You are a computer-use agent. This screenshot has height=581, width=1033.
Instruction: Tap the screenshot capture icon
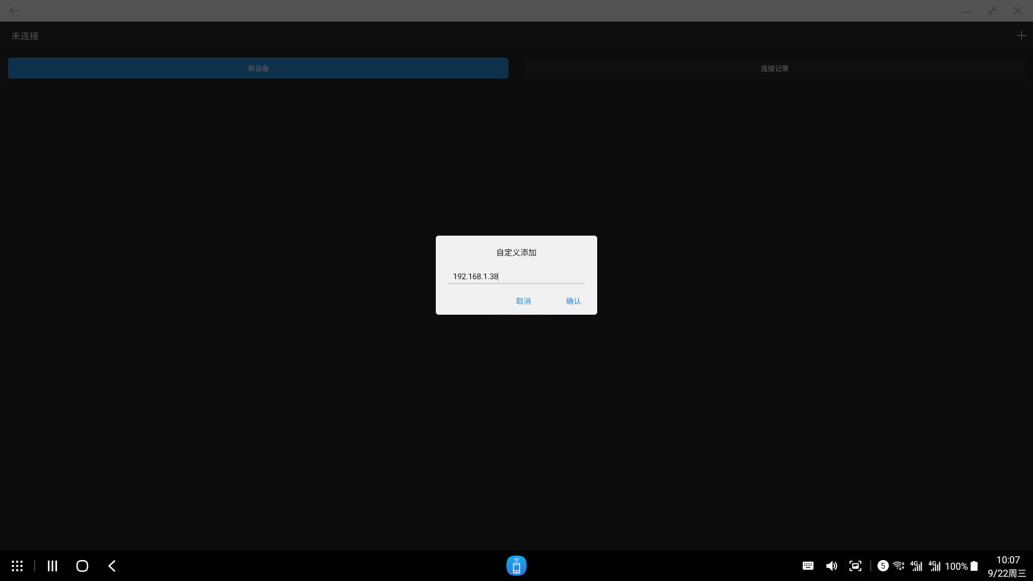855,566
